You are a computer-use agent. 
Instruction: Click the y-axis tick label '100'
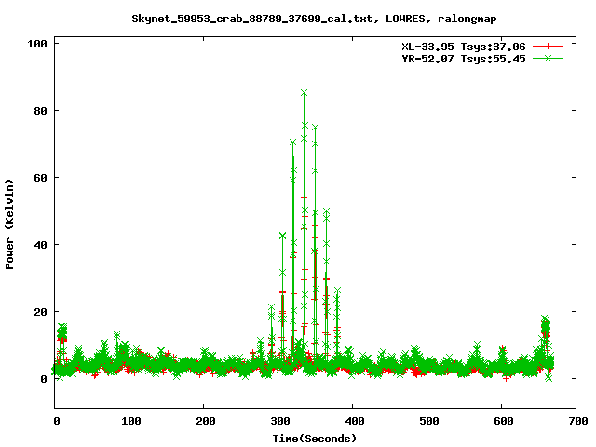(x=37, y=44)
